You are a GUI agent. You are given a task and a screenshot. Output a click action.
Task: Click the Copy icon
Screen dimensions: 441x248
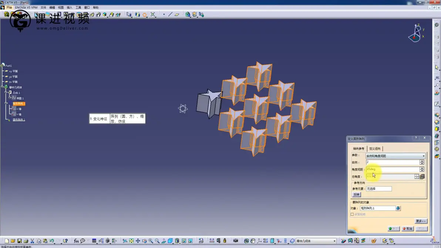coord(39,241)
